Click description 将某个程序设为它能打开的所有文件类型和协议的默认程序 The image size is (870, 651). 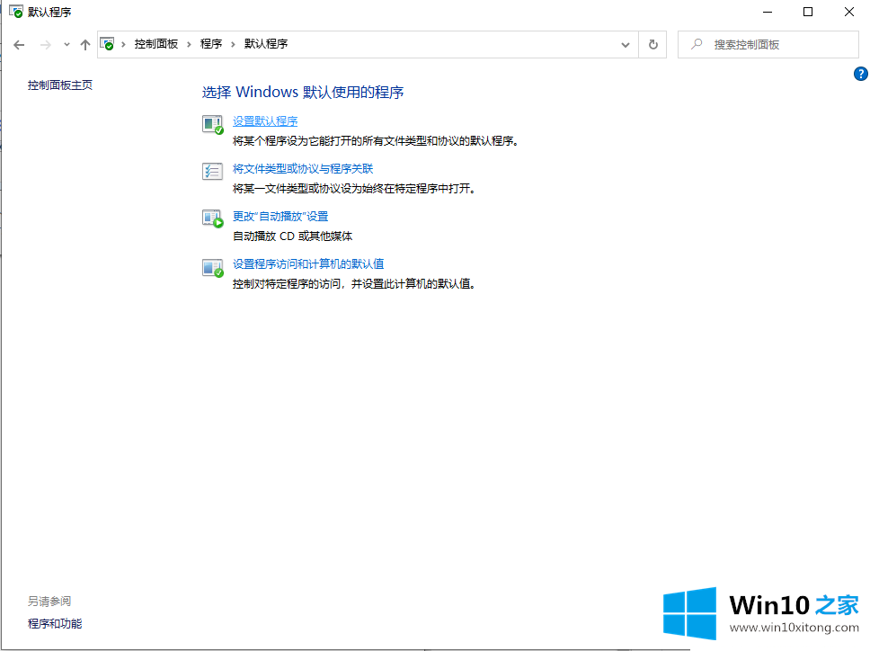click(x=376, y=141)
